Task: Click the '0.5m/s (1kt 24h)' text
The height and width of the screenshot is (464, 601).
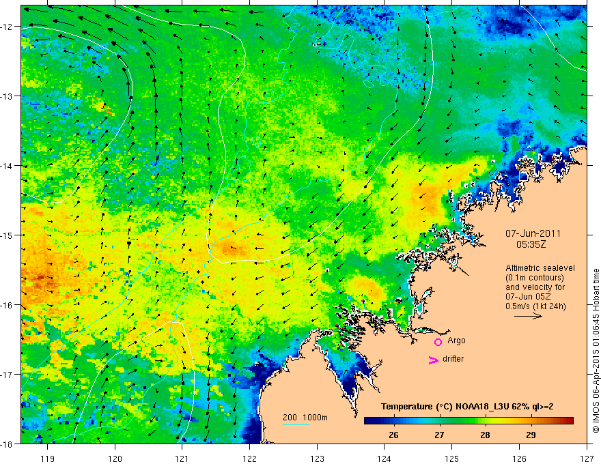Action: pos(535,306)
